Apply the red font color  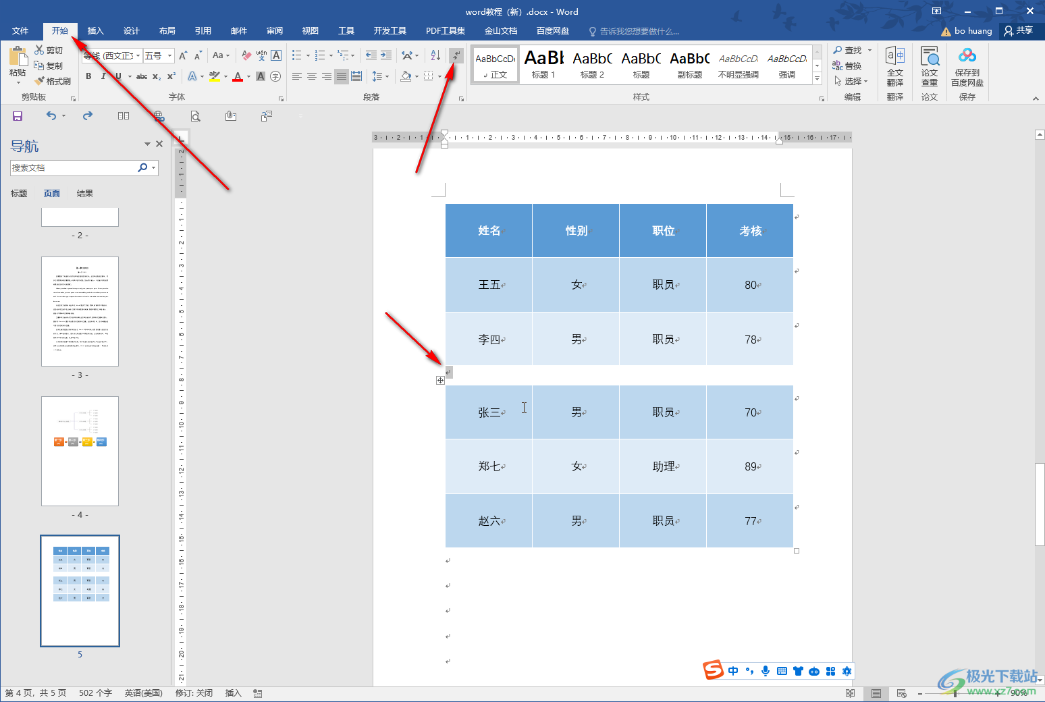click(x=238, y=76)
